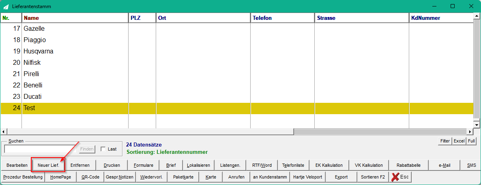Click Prozedur Bestellung button
The height and width of the screenshot is (185, 481).
tap(23, 177)
